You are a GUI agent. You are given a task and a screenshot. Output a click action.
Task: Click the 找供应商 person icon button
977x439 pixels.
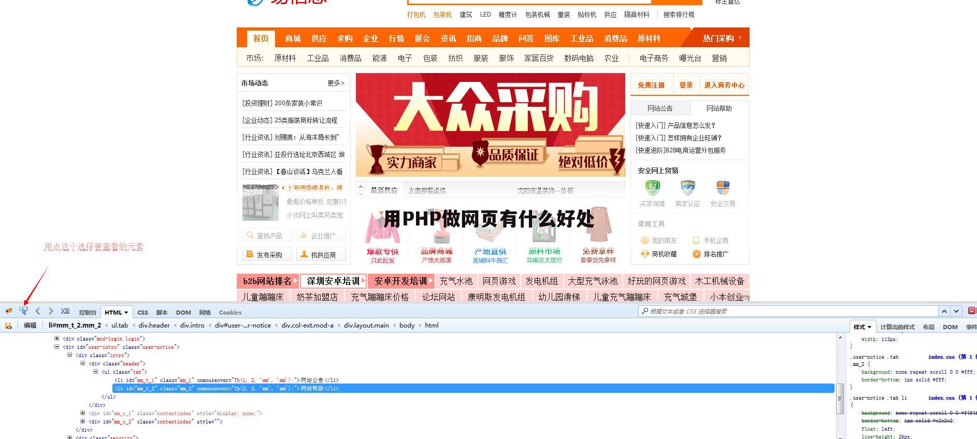(x=321, y=254)
